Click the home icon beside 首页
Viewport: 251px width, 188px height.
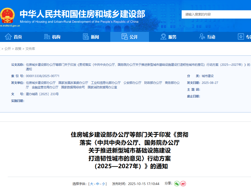[8, 37]
